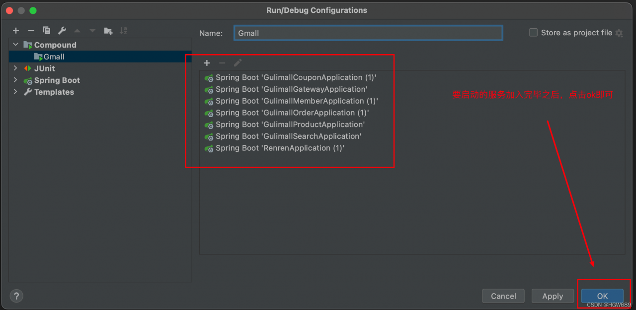Select the Templates label in the tree
Viewport: 636px width, 310px height.
54,92
